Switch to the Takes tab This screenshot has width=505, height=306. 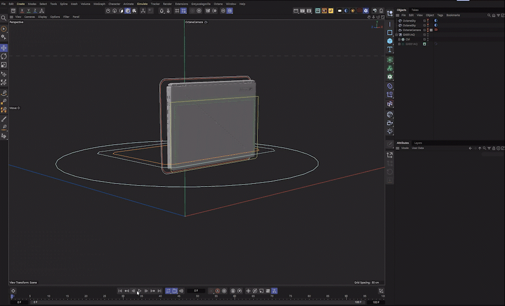click(x=415, y=10)
